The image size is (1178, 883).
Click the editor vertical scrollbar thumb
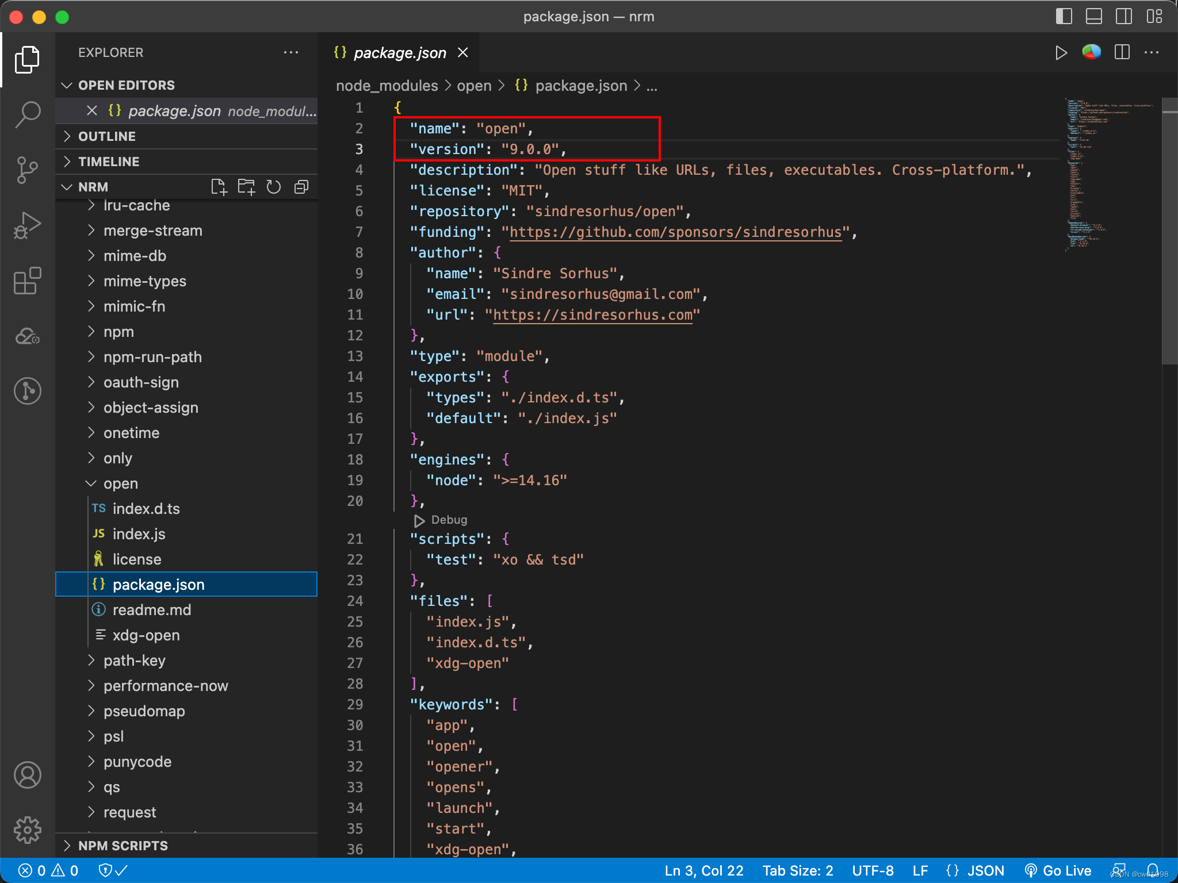point(1169,231)
